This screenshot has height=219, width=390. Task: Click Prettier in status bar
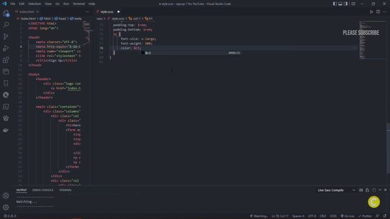[365, 216]
